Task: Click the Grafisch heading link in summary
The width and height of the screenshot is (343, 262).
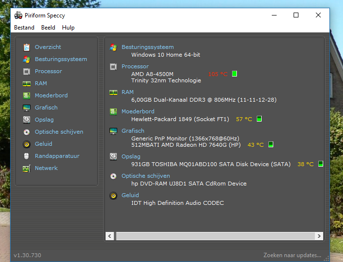Action: 133,131
